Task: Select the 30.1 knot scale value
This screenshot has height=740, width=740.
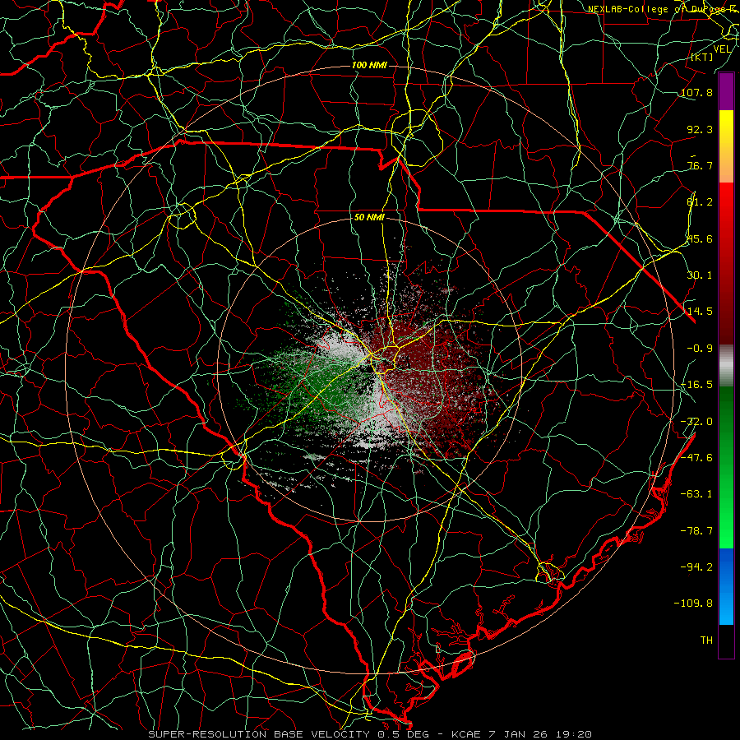Action: (700, 275)
